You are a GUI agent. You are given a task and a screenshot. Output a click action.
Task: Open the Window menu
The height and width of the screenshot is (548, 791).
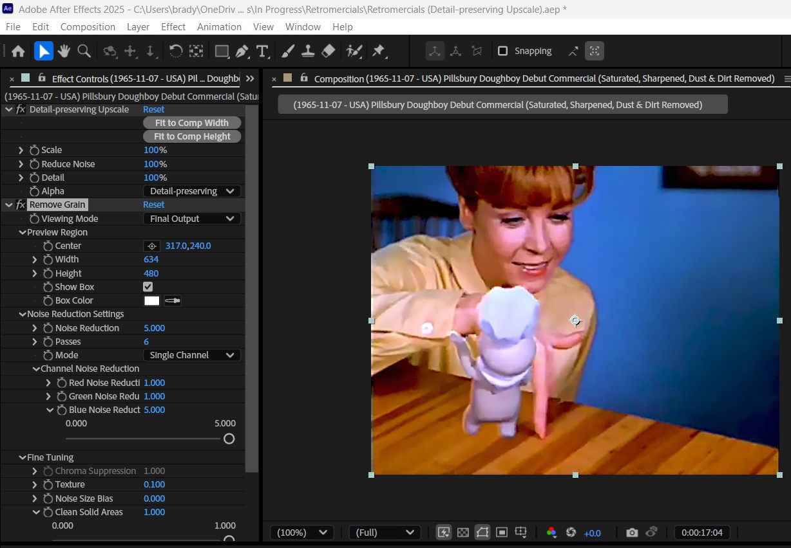[303, 27]
